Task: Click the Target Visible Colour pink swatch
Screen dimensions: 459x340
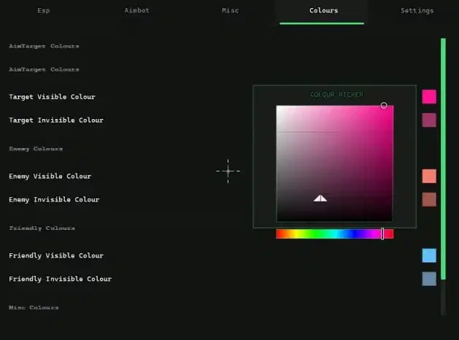Action: (429, 97)
